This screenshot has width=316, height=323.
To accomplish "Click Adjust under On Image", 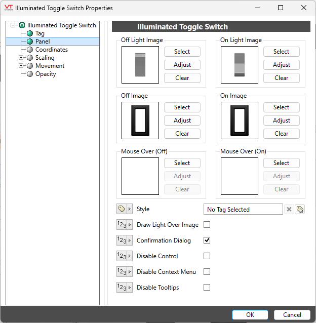I will [x=281, y=120].
